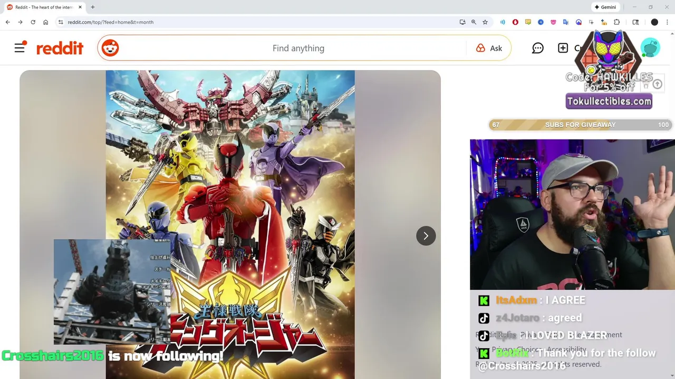This screenshot has width=675, height=379.
Task: Click the small mecha picture-in-picture clip
Action: (x=112, y=292)
